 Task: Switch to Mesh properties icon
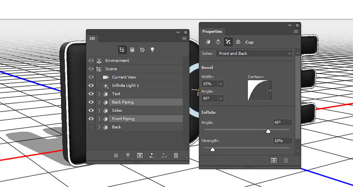pyautogui.click(x=208, y=42)
